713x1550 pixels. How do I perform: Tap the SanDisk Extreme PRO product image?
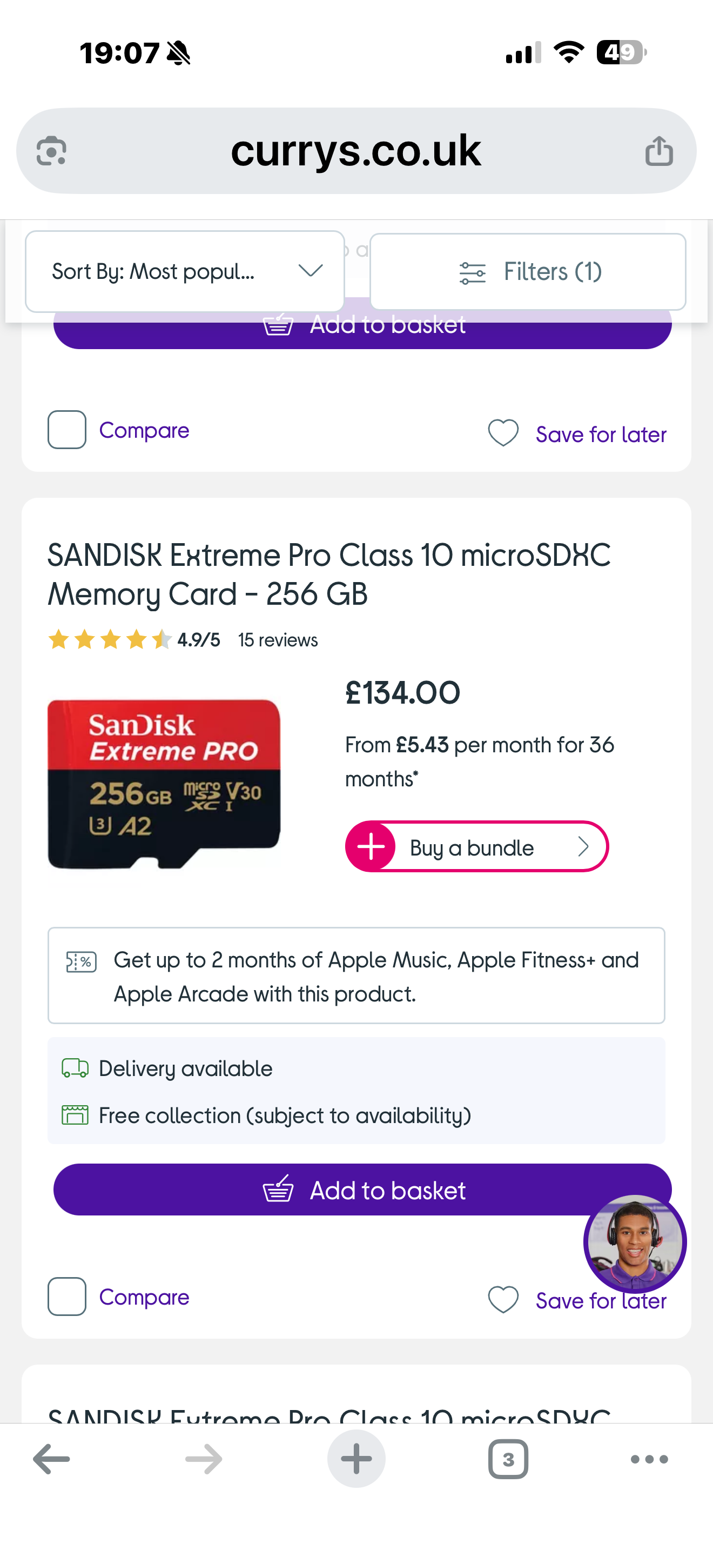(x=164, y=784)
